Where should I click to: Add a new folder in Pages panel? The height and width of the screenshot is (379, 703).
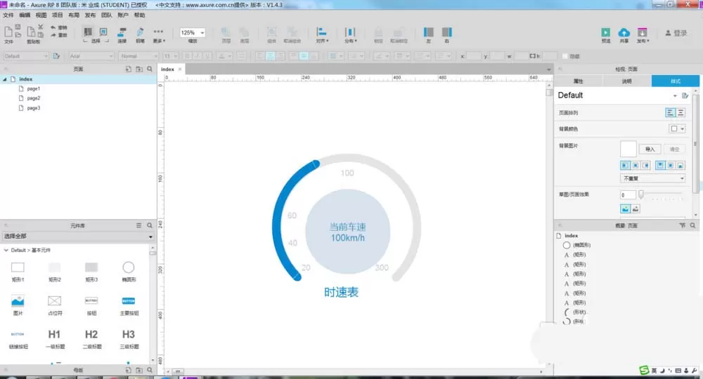tap(139, 69)
